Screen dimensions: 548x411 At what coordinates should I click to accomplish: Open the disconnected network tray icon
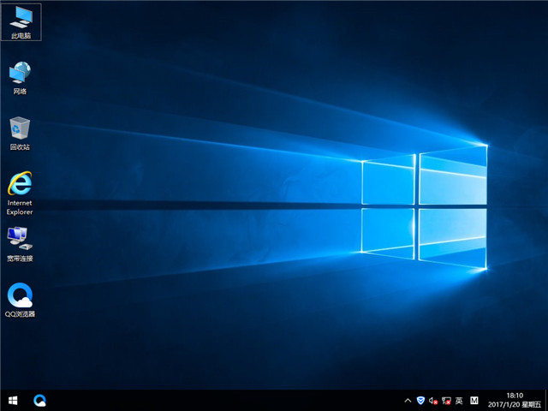coord(446,401)
